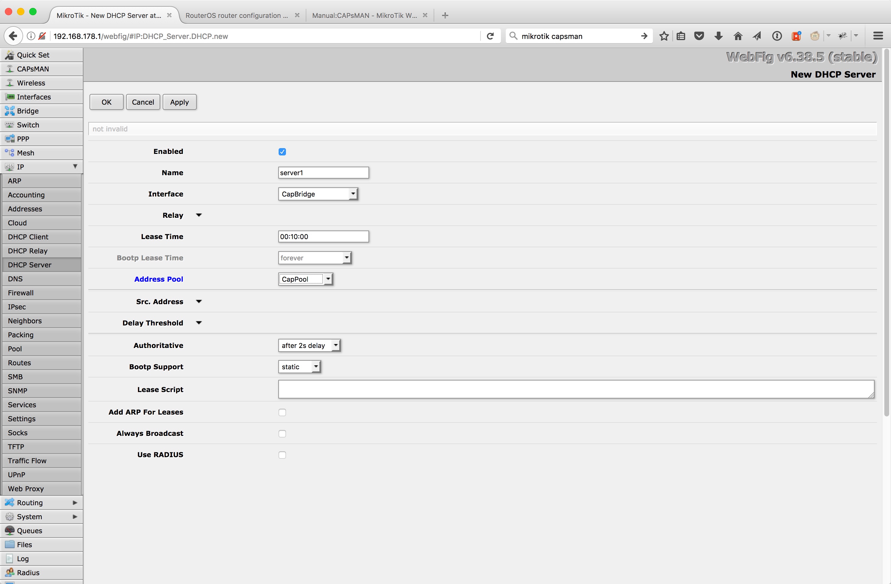Open the browser hamburger menu icon
This screenshot has height=584, width=891.
point(878,36)
